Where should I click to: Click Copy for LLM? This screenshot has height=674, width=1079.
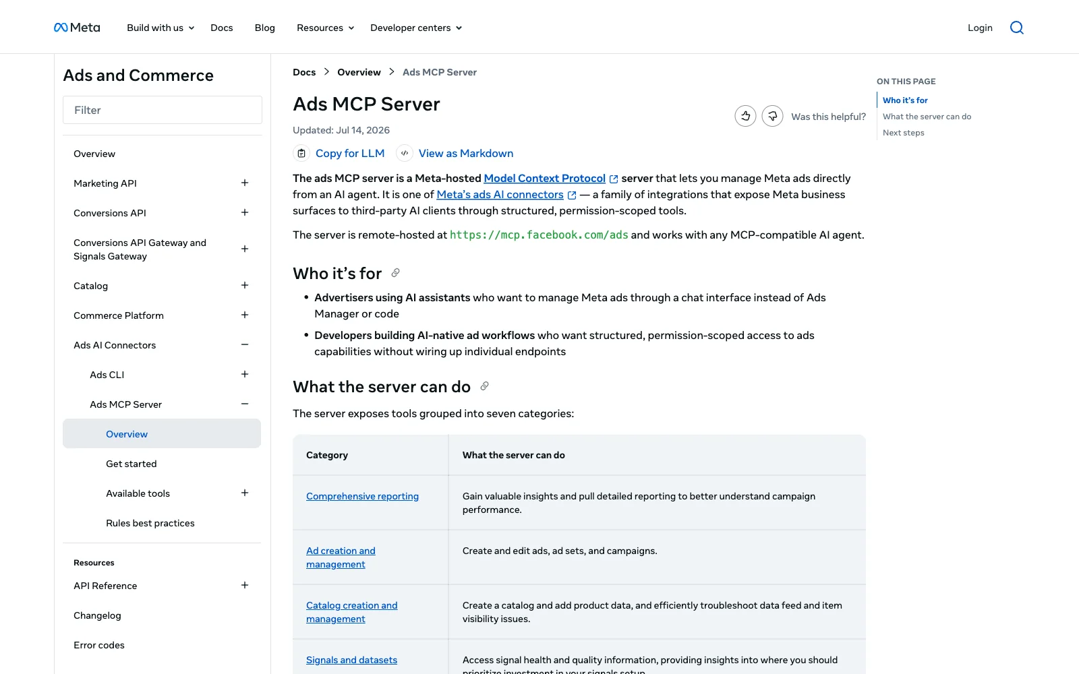click(350, 153)
